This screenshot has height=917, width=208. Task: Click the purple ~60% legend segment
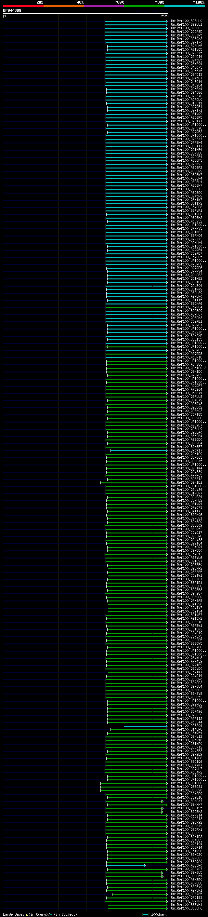pyautogui.click(x=104, y=6)
